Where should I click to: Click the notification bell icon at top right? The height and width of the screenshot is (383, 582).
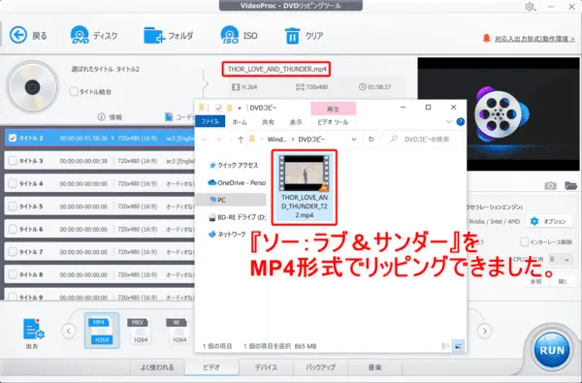tap(486, 38)
